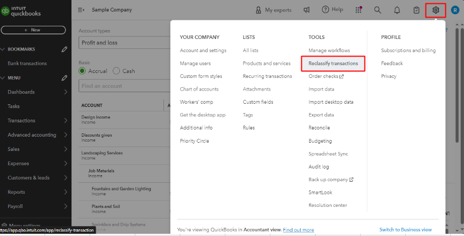Open the notifications bell icon
This screenshot has height=236, width=464.
(x=397, y=10)
